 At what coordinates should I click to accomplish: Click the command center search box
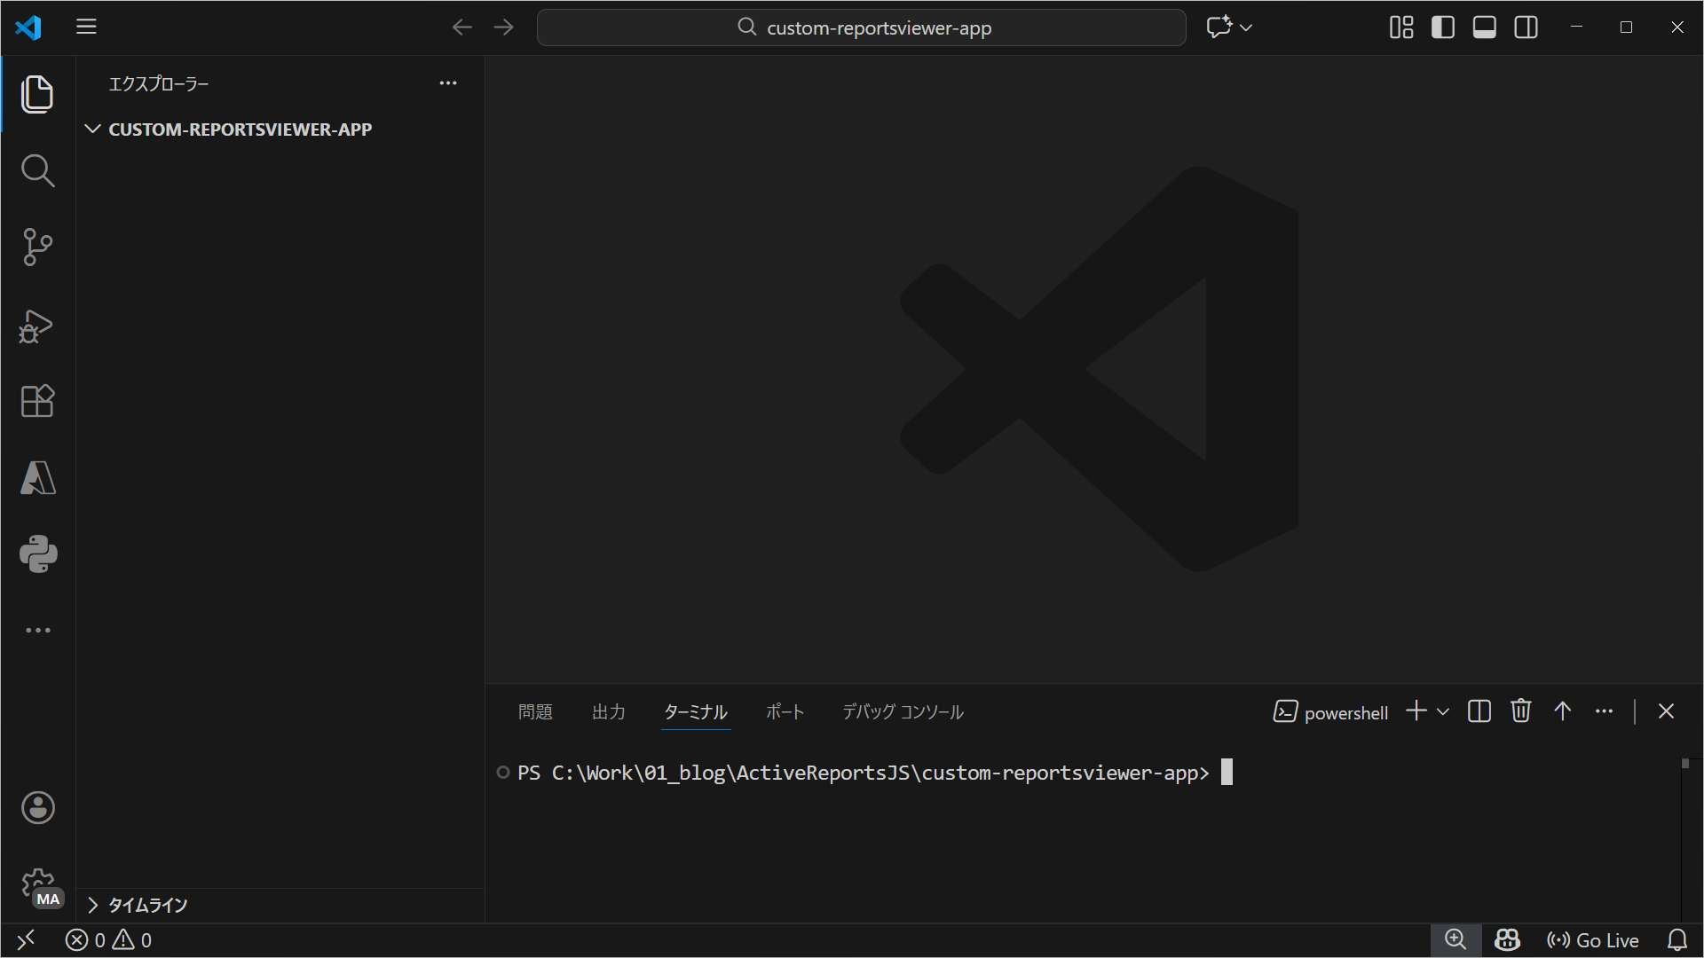[861, 27]
